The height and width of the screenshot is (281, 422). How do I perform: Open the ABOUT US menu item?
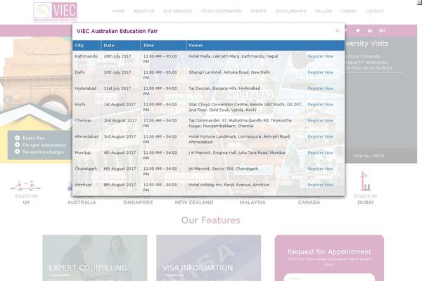point(143,11)
